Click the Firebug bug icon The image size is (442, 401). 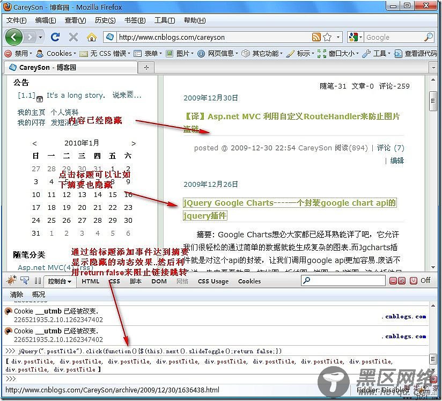pyautogui.click(x=12, y=281)
